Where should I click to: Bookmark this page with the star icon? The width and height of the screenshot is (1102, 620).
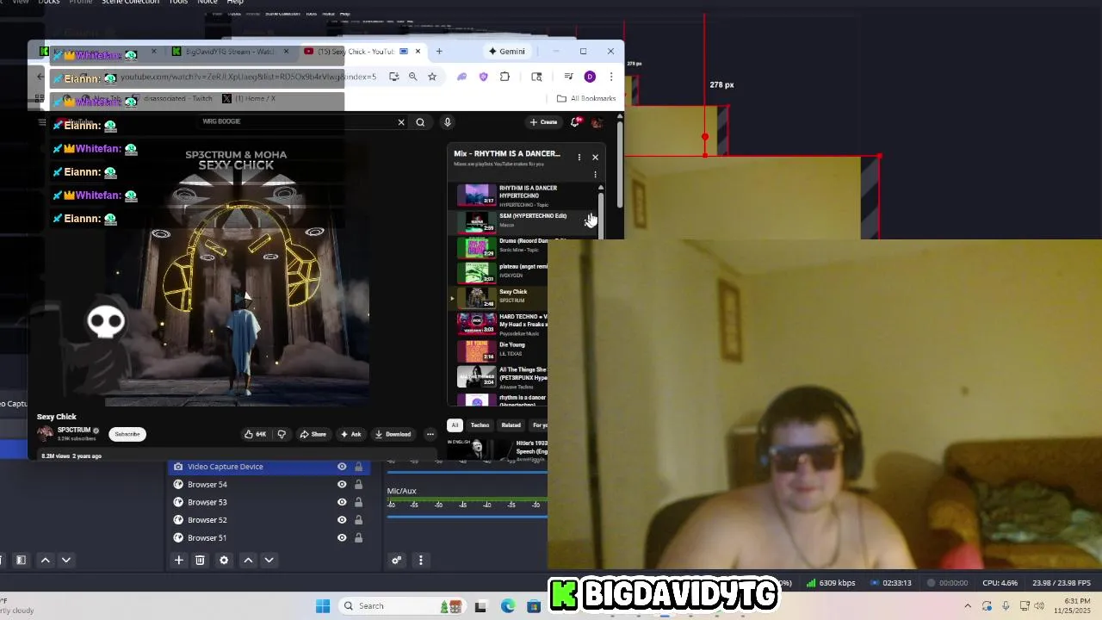(432, 77)
